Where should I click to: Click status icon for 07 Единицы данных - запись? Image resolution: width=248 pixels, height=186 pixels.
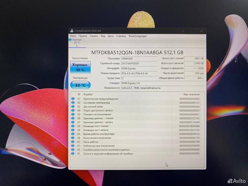(x=73, y=122)
